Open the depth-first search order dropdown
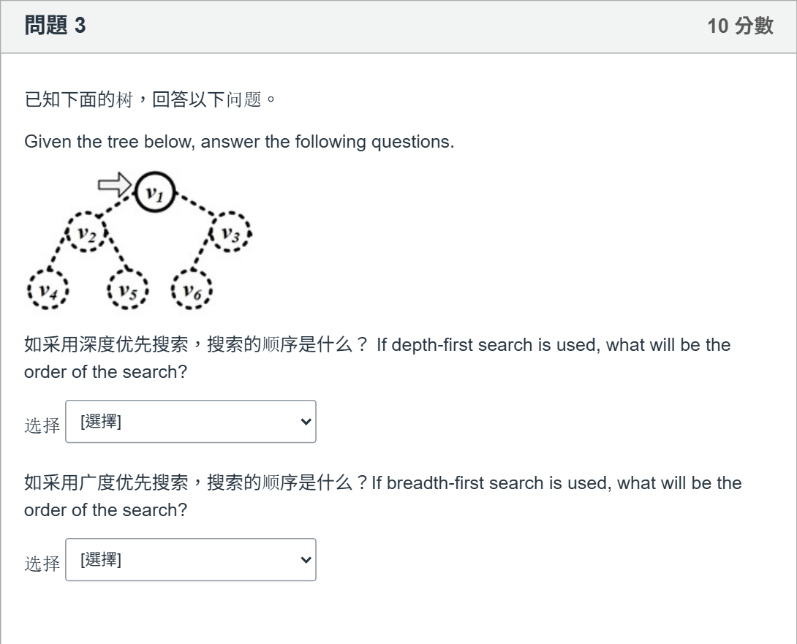The width and height of the screenshot is (797, 644). (x=191, y=421)
